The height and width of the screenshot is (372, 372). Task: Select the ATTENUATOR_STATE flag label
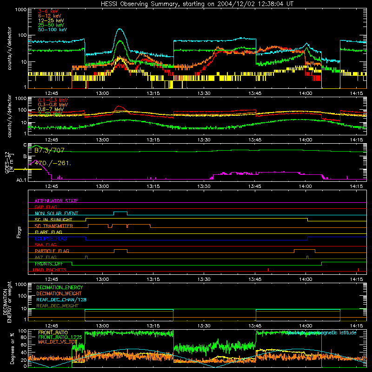[x=56, y=201]
